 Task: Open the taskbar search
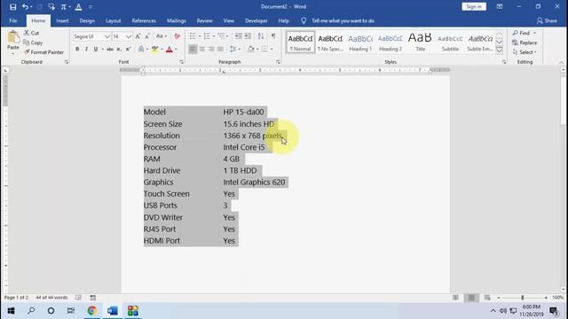click(31, 311)
